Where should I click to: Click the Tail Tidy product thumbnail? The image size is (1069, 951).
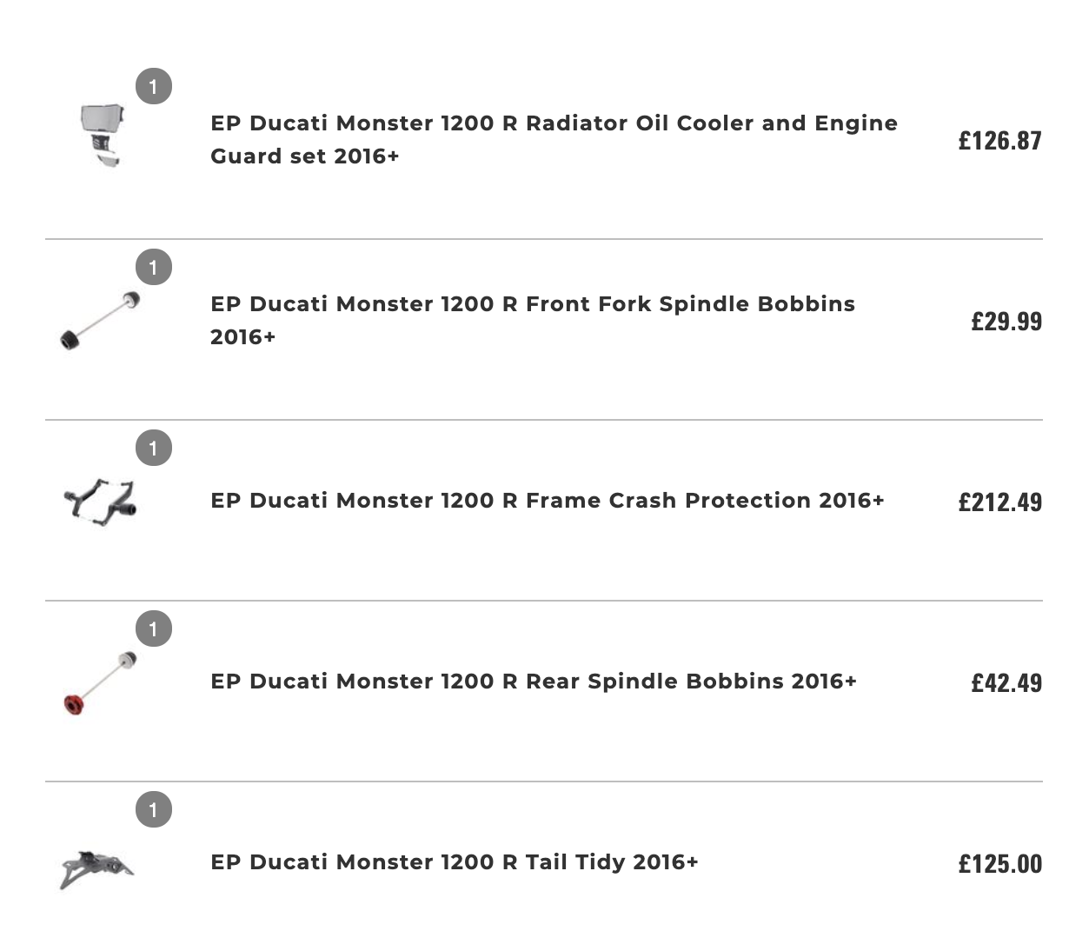tap(97, 869)
